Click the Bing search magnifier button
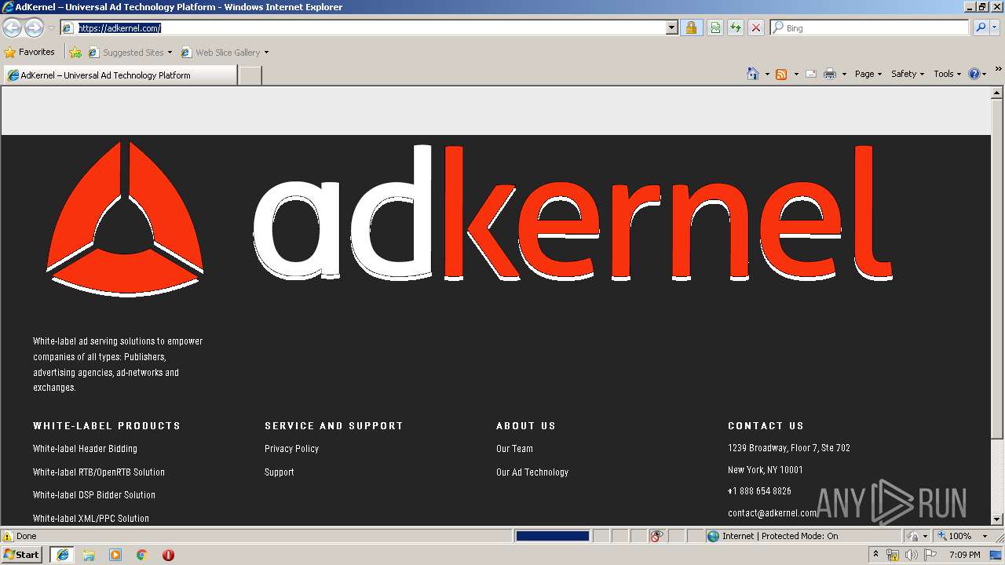 pos(980,27)
